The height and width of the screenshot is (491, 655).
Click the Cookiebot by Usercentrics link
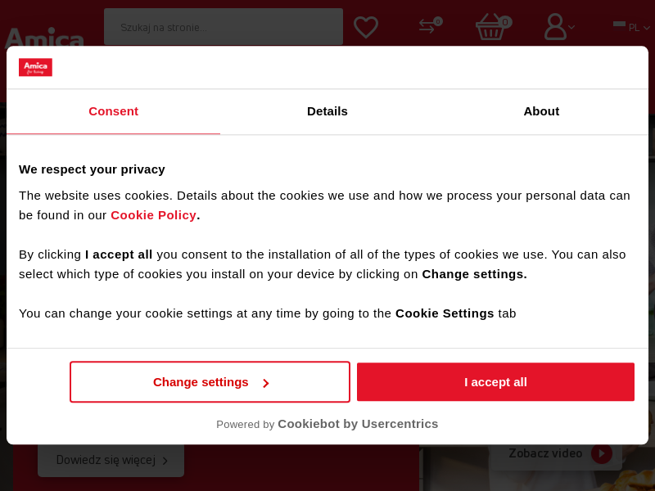pyautogui.click(x=358, y=424)
